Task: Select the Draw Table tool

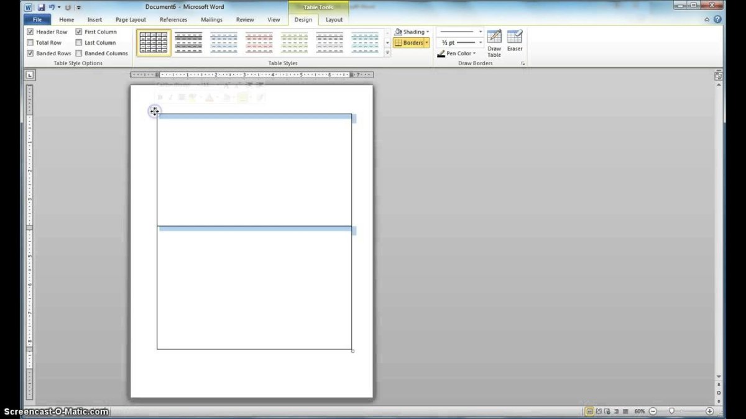Action: click(x=494, y=42)
